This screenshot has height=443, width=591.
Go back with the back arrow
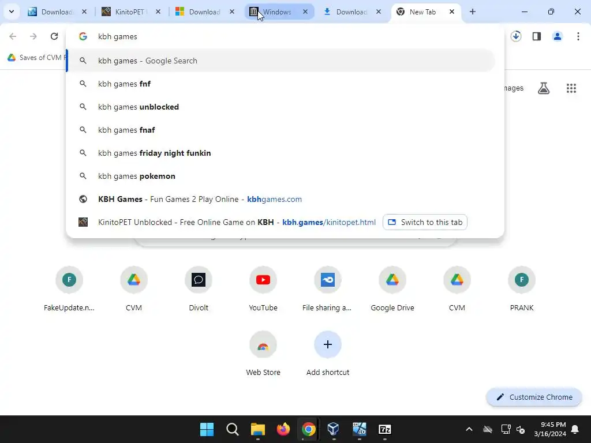13,36
